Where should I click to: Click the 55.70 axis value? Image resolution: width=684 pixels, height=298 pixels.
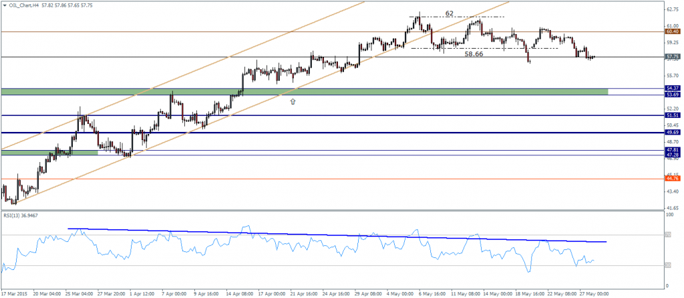click(672, 76)
